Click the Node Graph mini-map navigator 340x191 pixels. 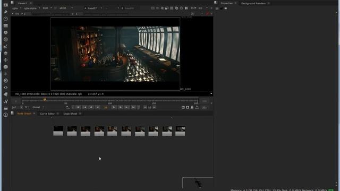pos(198,183)
